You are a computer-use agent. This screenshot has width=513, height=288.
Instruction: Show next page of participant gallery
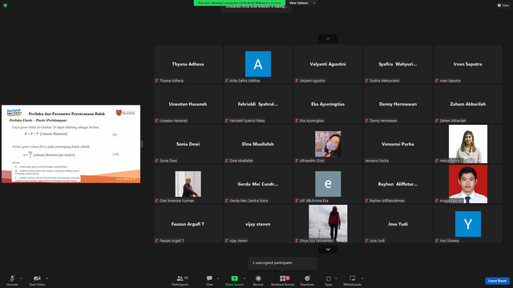point(328,250)
